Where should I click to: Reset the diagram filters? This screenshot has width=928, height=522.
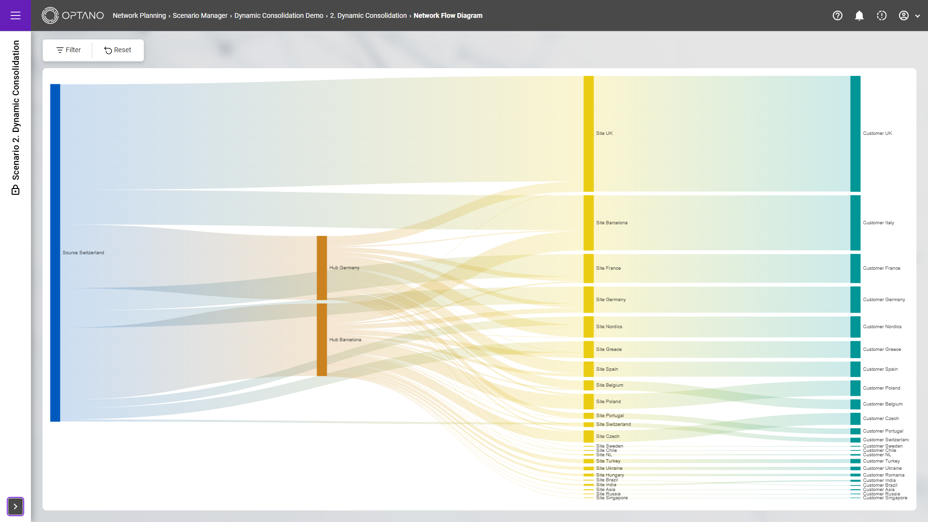click(118, 50)
